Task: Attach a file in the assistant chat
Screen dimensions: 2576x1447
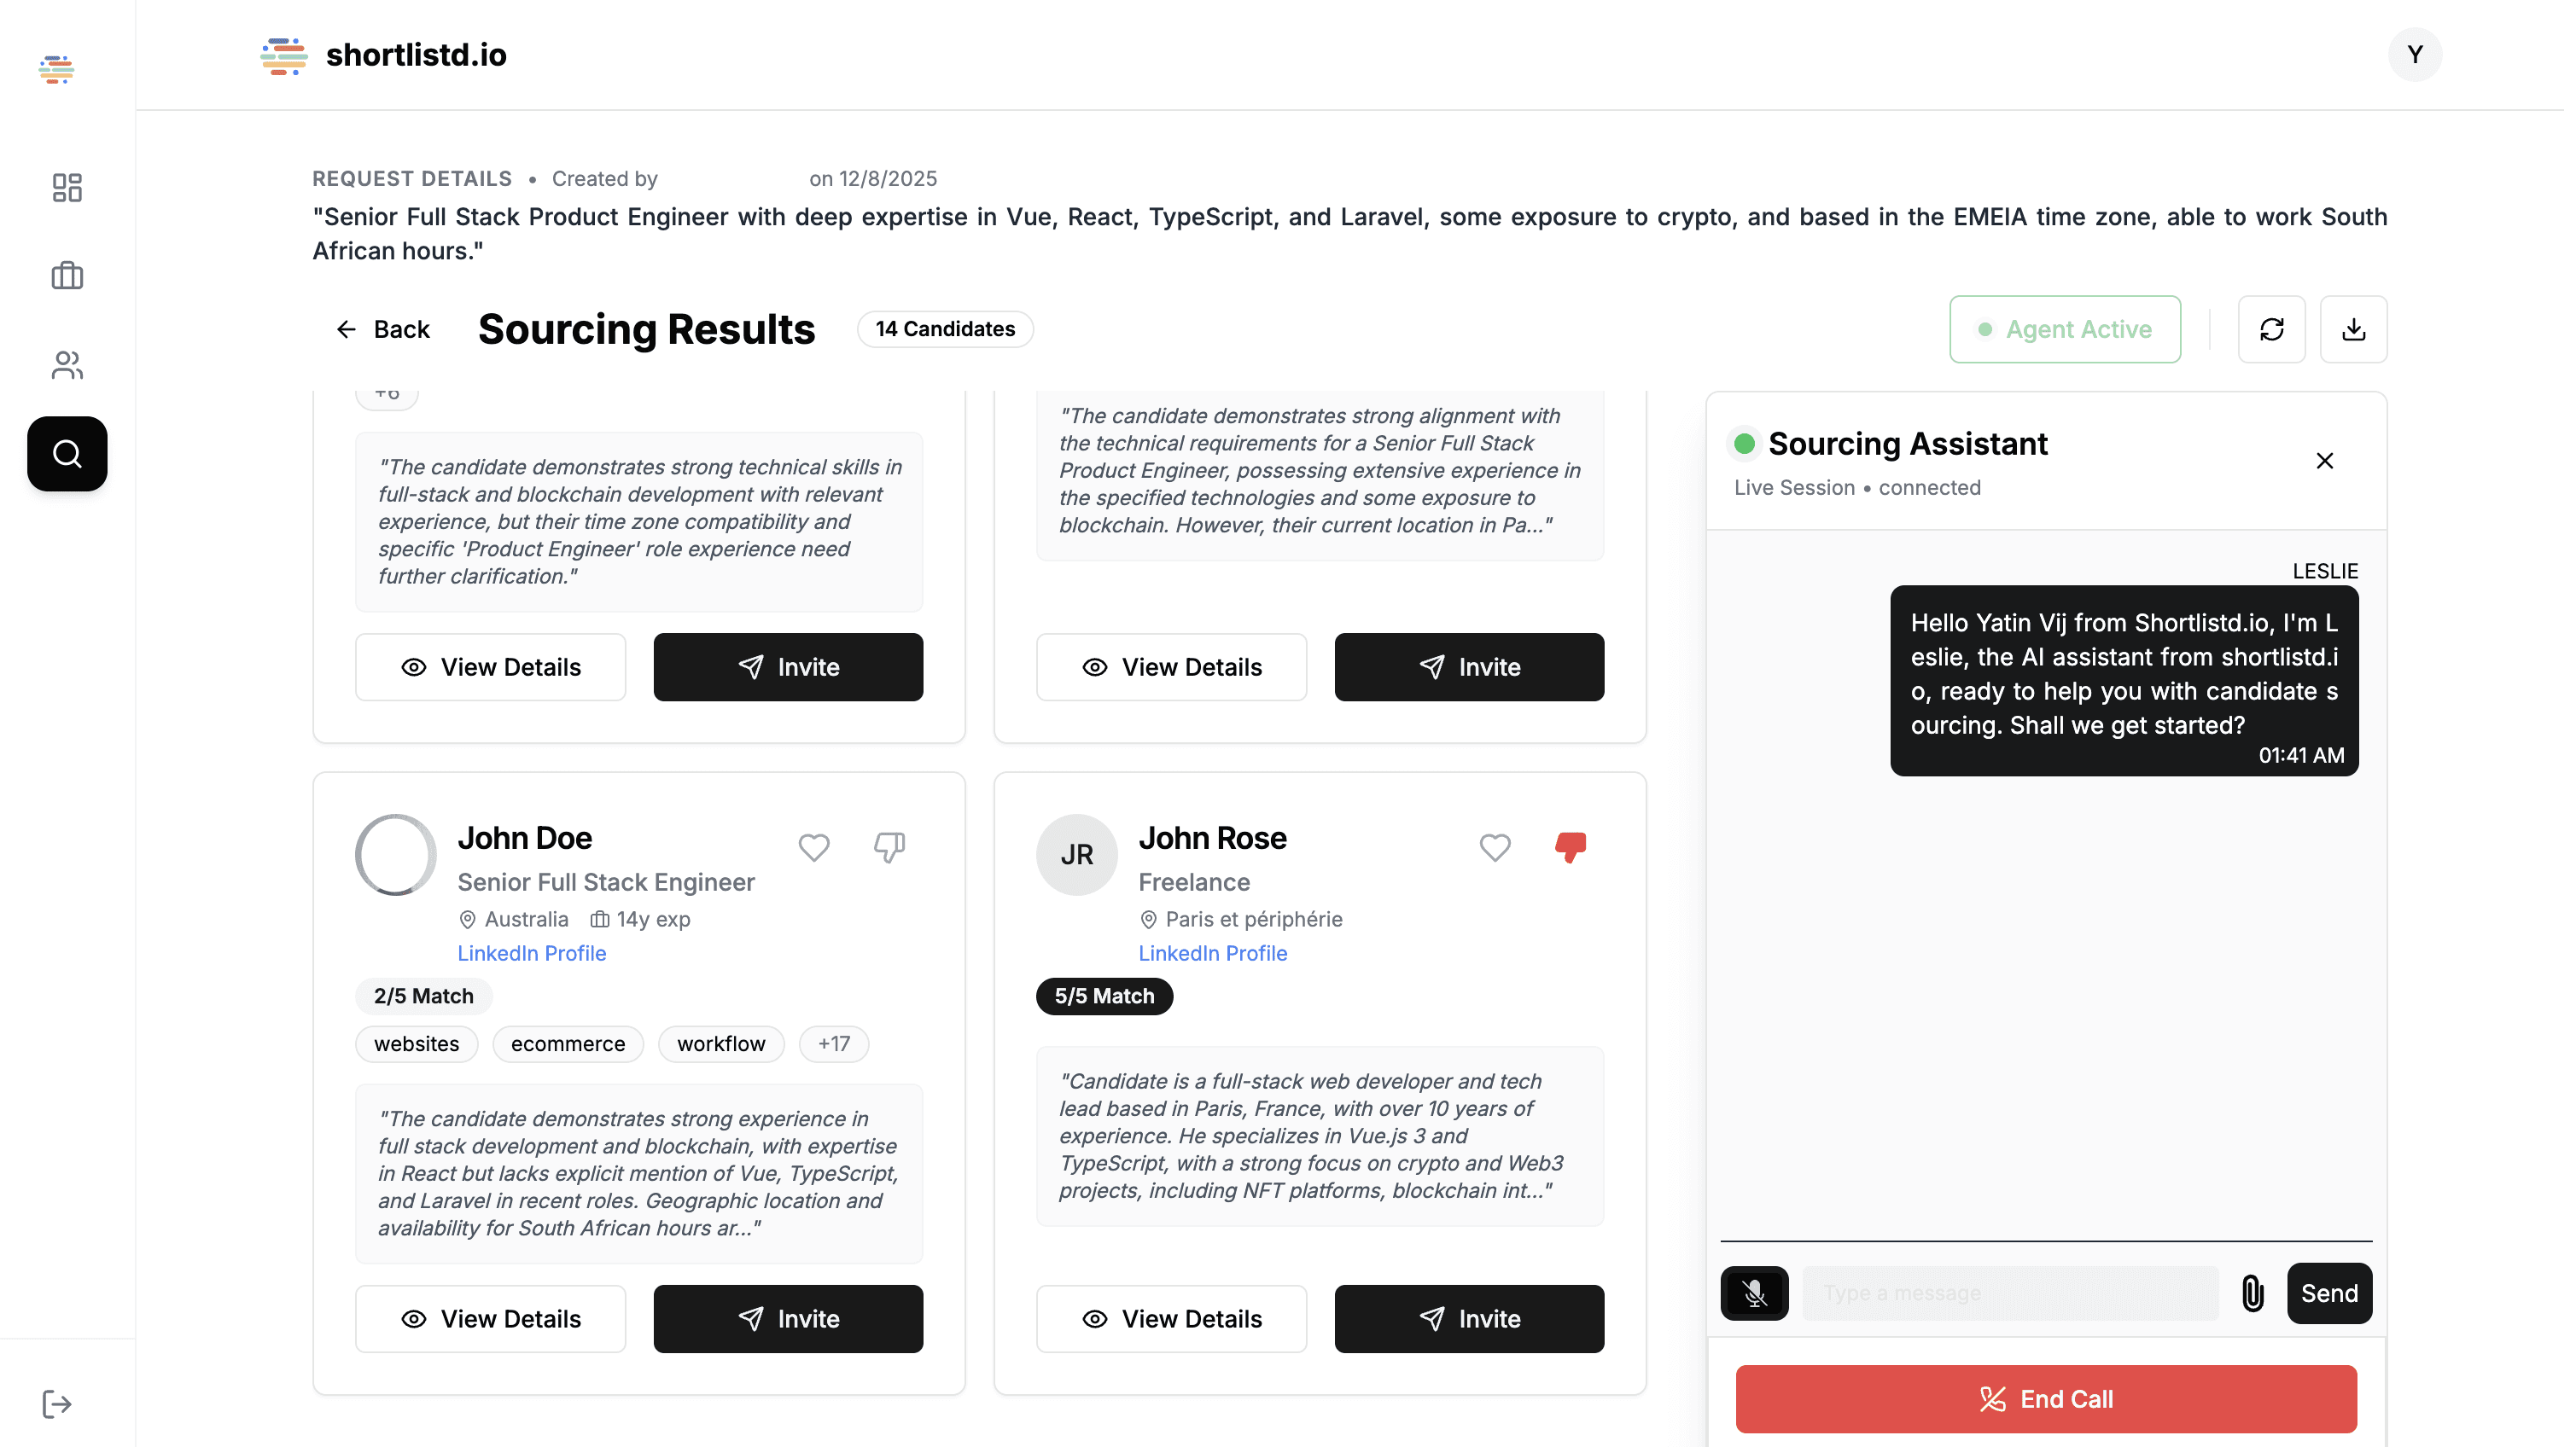Action: (x=2252, y=1293)
